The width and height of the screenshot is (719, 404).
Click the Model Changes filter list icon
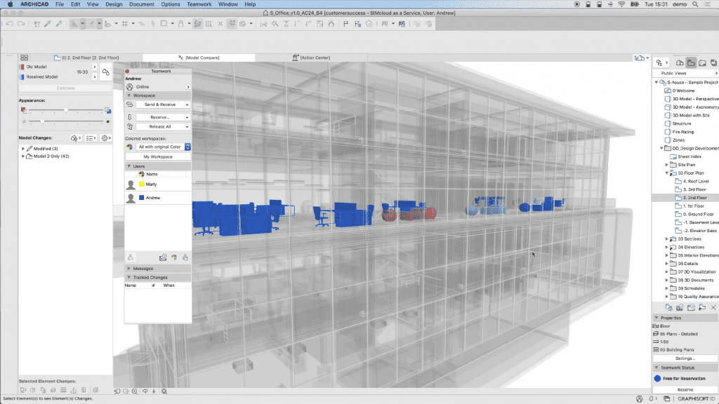click(x=91, y=138)
